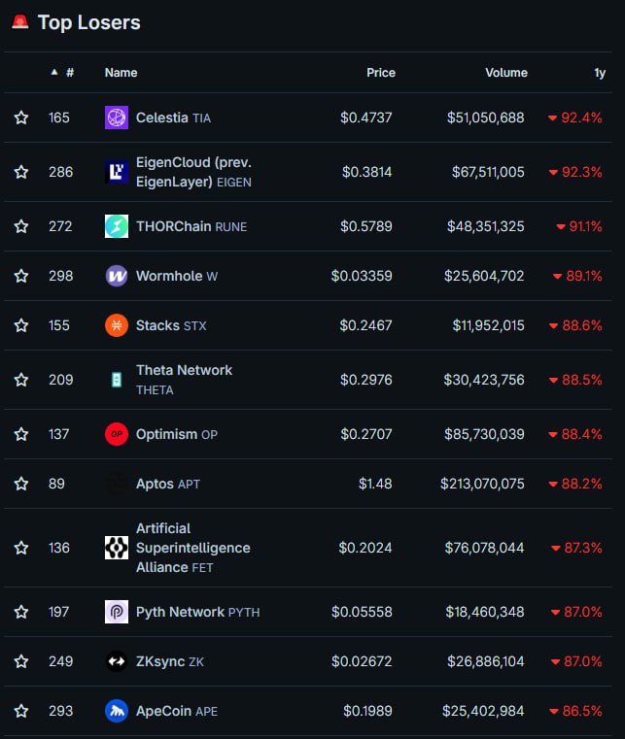Image resolution: width=625 pixels, height=739 pixels.
Task: Sort the table by Volume column
Action: point(505,73)
